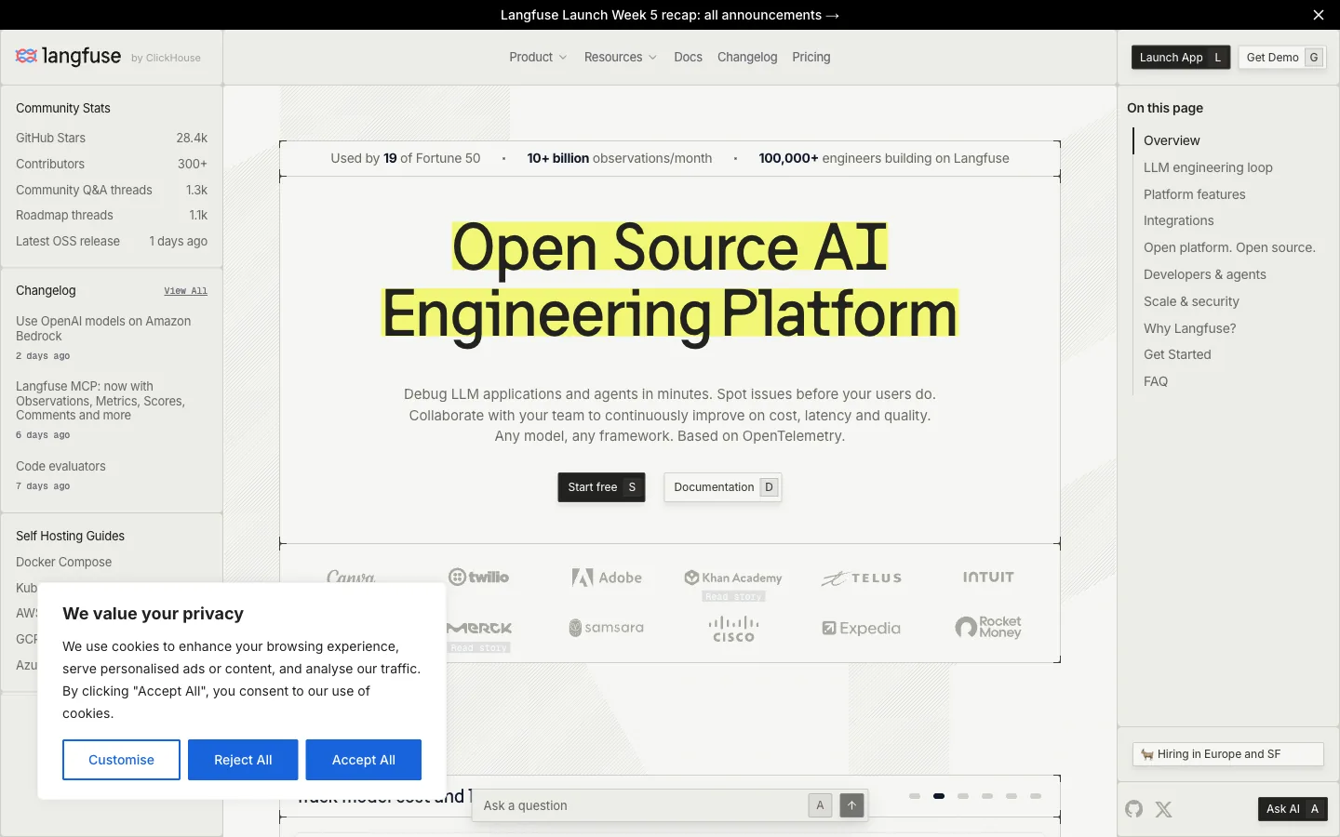Open the Docs nav link

pyautogui.click(x=688, y=57)
